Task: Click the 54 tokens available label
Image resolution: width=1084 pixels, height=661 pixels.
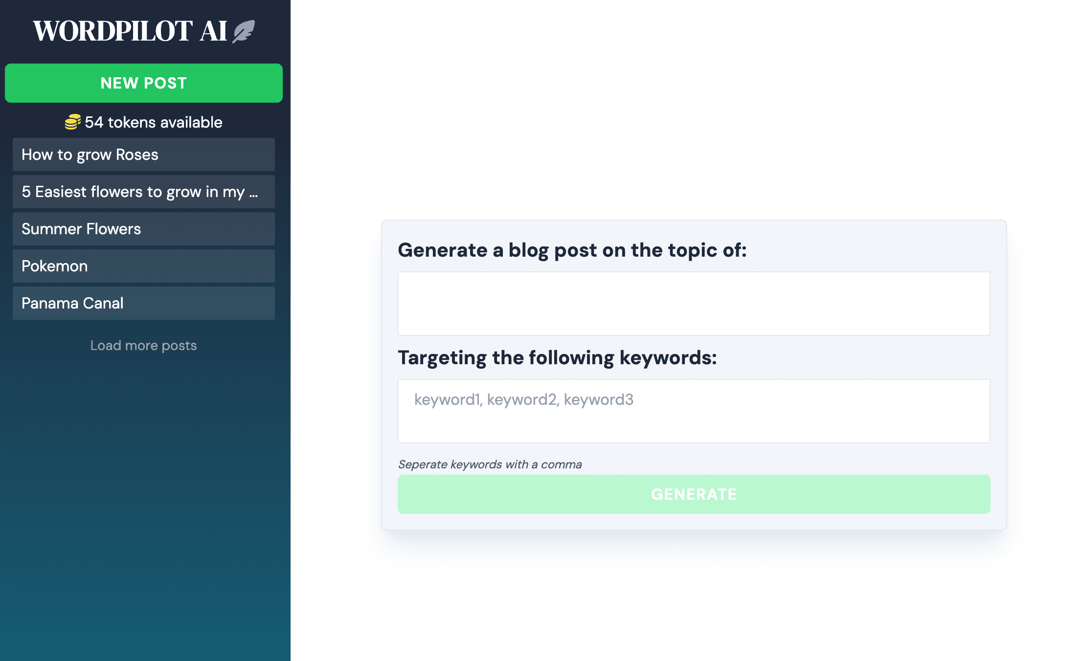Action: click(x=154, y=122)
